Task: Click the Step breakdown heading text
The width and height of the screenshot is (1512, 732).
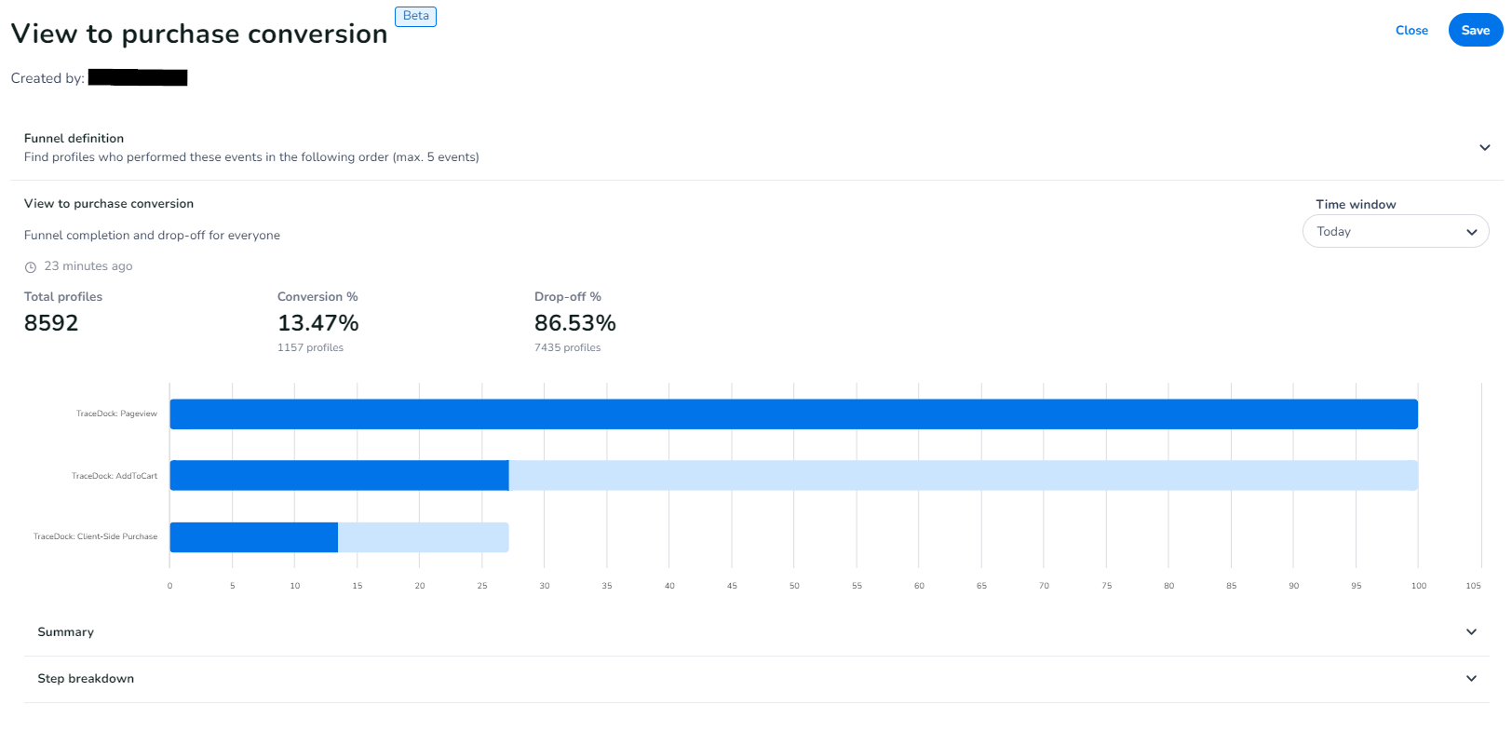Action: (86, 679)
